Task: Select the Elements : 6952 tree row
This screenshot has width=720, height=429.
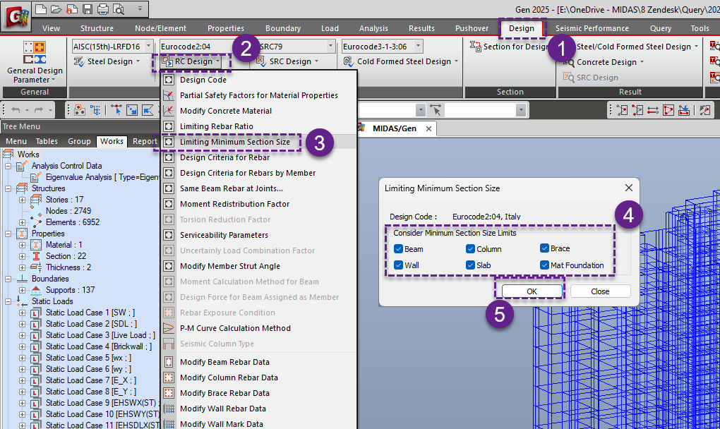Action: click(x=73, y=222)
